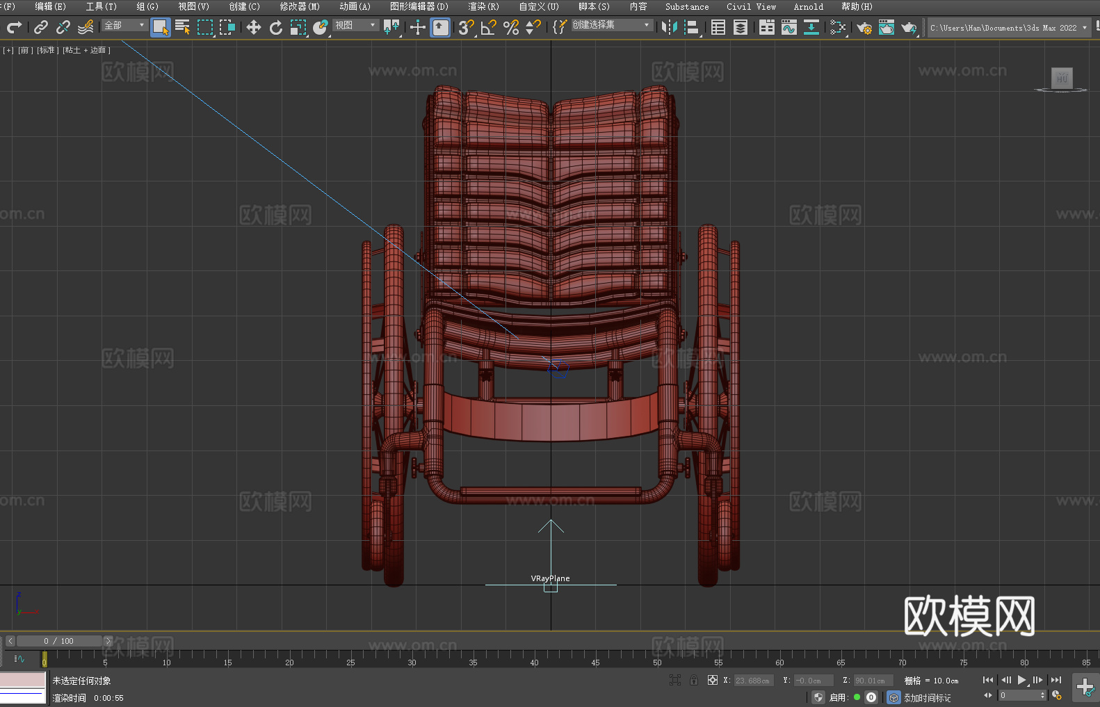Image resolution: width=1100 pixels, height=707 pixels.
Task: Toggle the Selection Lock padlock
Action: tap(694, 680)
